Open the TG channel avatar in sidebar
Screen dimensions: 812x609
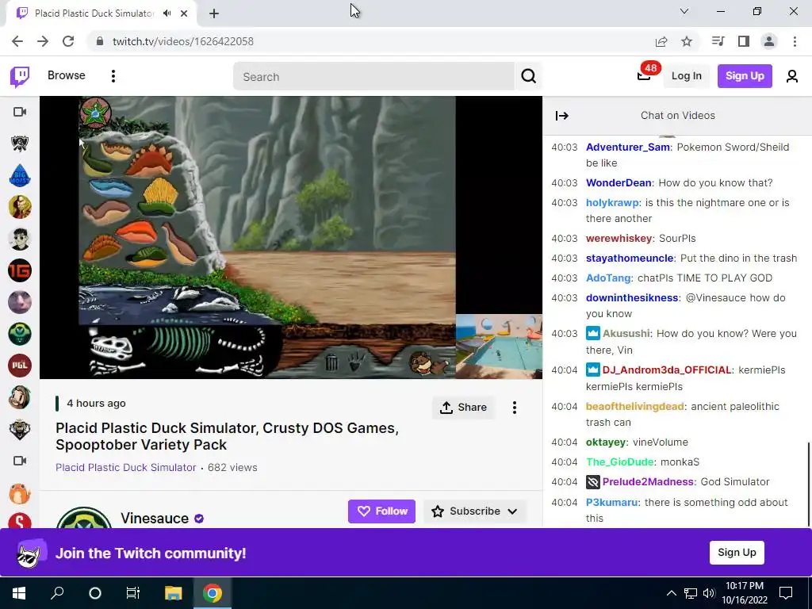click(20, 270)
